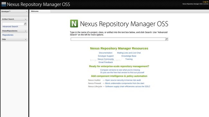Collapse the Artifact Search section
Screen dimensions: 209x117
click(25, 19)
